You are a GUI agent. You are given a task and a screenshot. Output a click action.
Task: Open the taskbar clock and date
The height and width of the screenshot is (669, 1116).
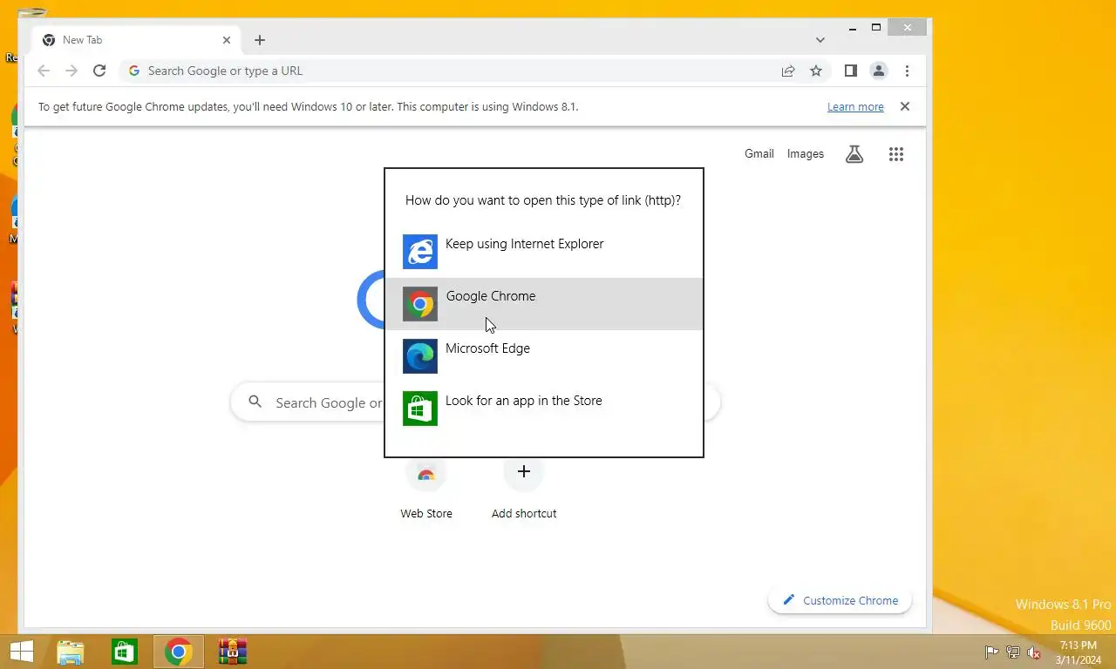pyautogui.click(x=1078, y=652)
